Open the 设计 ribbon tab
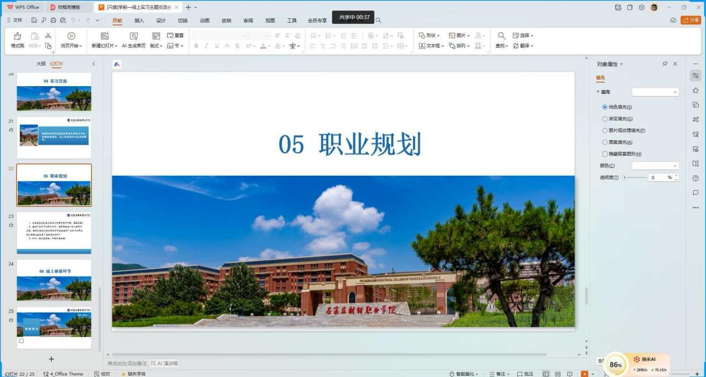 pos(160,21)
